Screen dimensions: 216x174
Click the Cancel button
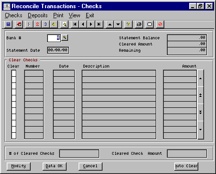[90, 166]
